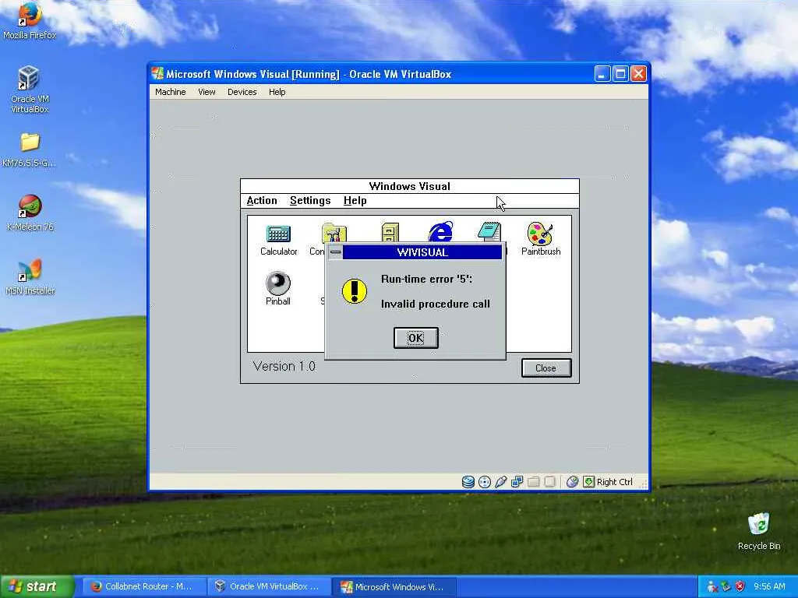Launch the Calculator icon
Viewport: 798px width, 598px height.
(278, 240)
